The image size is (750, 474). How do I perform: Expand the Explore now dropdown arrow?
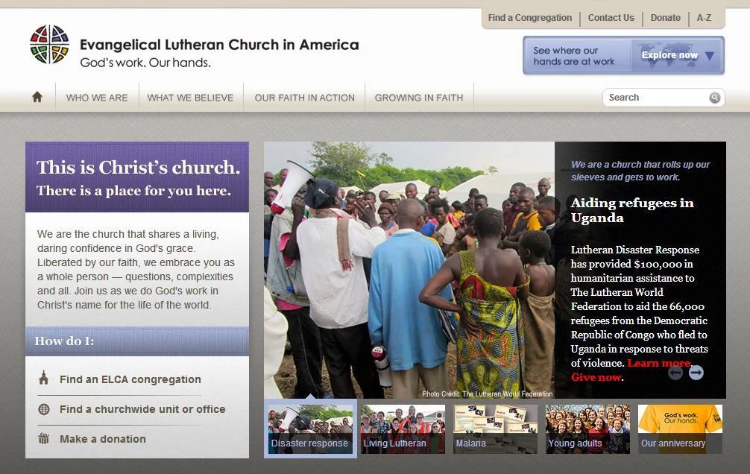click(710, 55)
